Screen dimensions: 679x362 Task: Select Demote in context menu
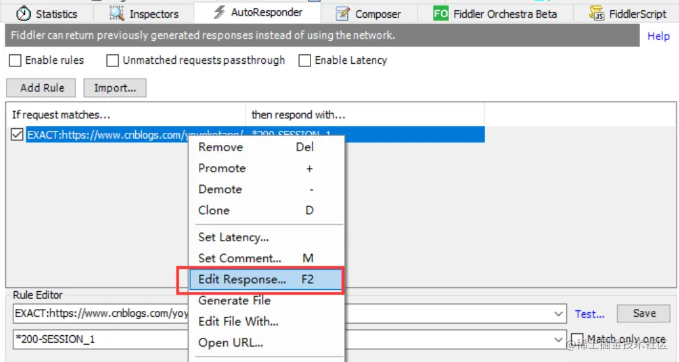266,190
